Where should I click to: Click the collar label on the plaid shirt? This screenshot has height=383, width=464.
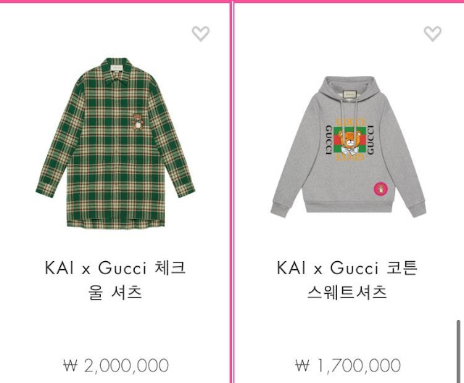[x=116, y=68]
